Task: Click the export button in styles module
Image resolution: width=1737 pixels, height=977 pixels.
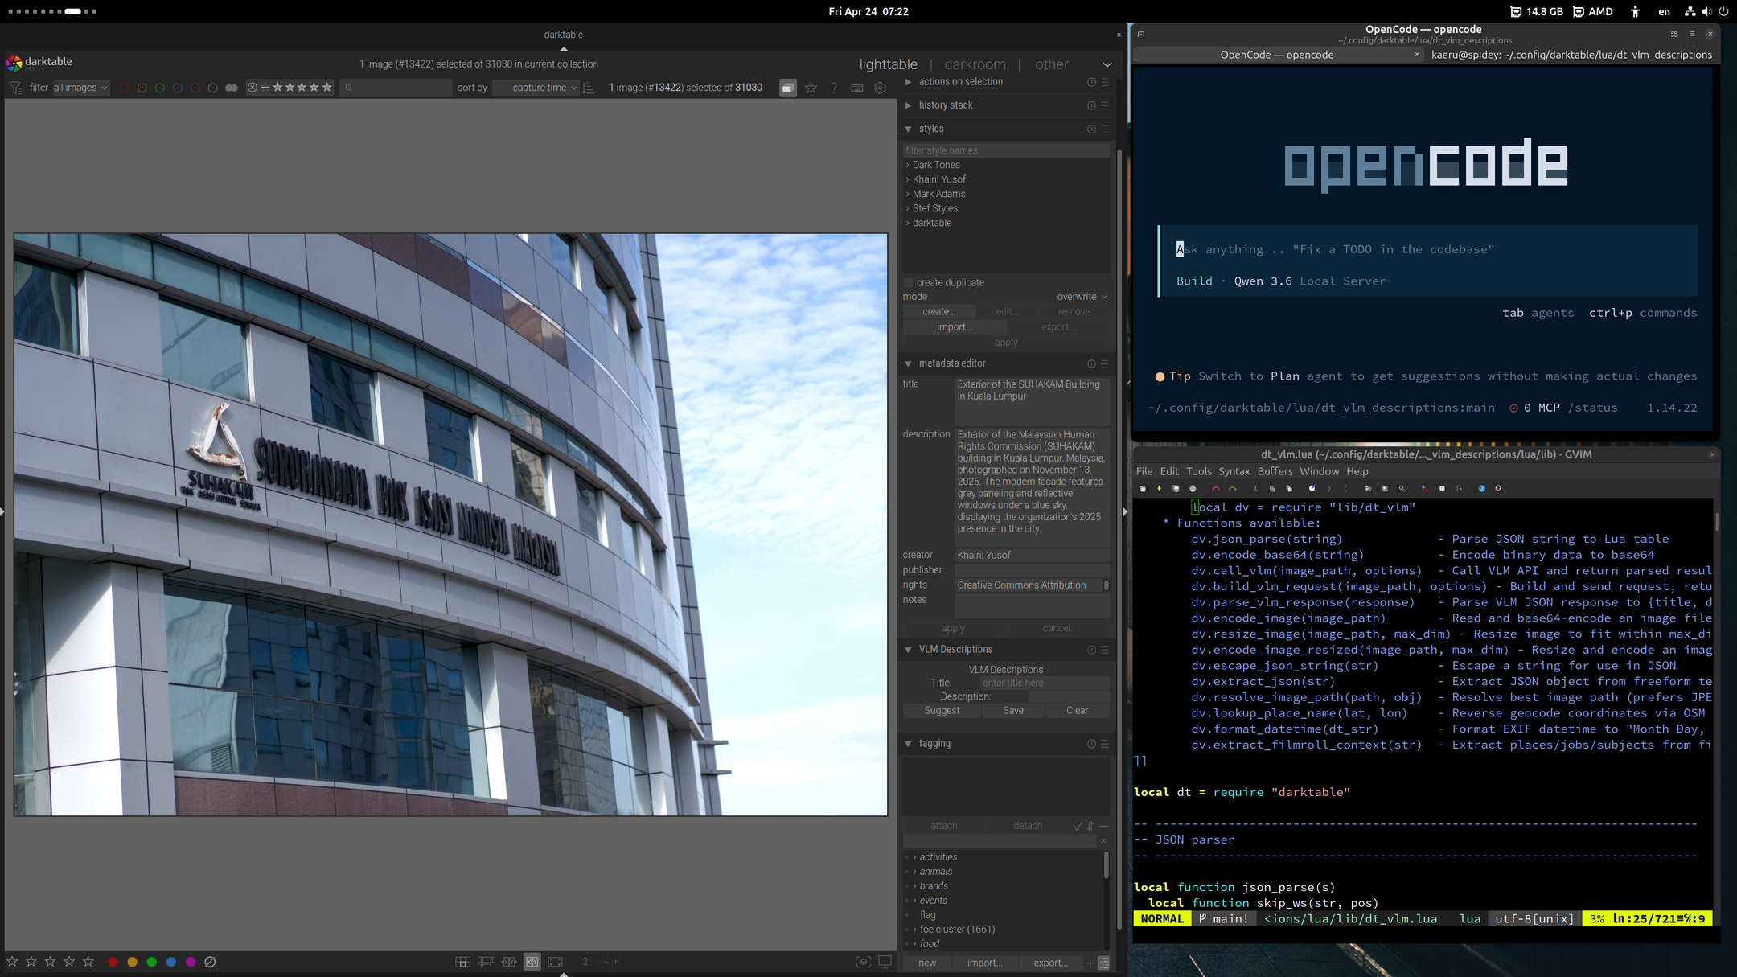Action: pyautogui.click(x=1058, y=326)
